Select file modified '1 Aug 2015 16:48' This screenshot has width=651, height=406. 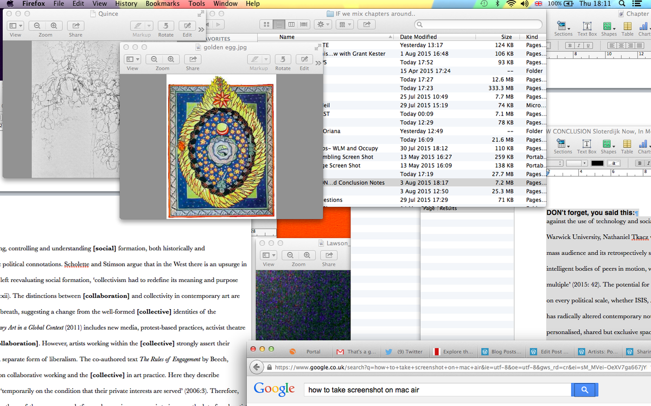(434, 54)
